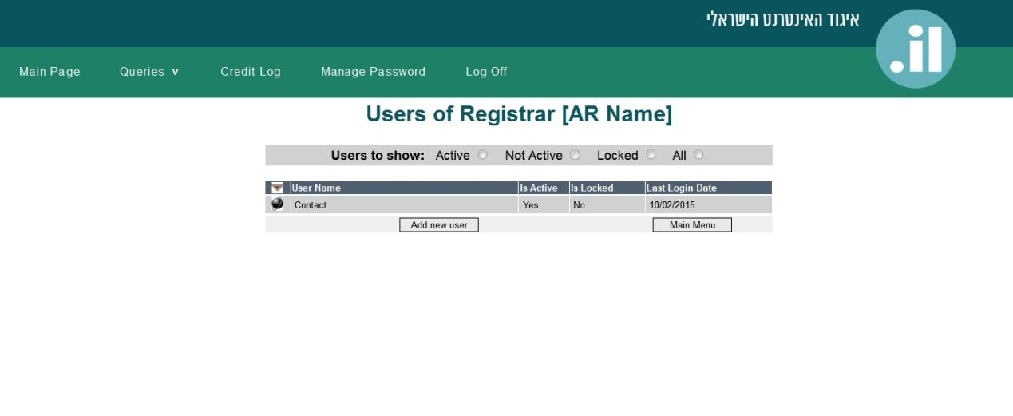Click the Add new user button
The image size is (1013, 416).
tap(439, 225)
